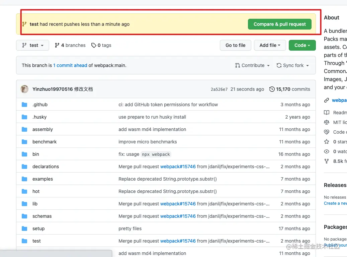347x257 pixels.
Task: Expand the Add file dropdown
Action: (270, 45)
